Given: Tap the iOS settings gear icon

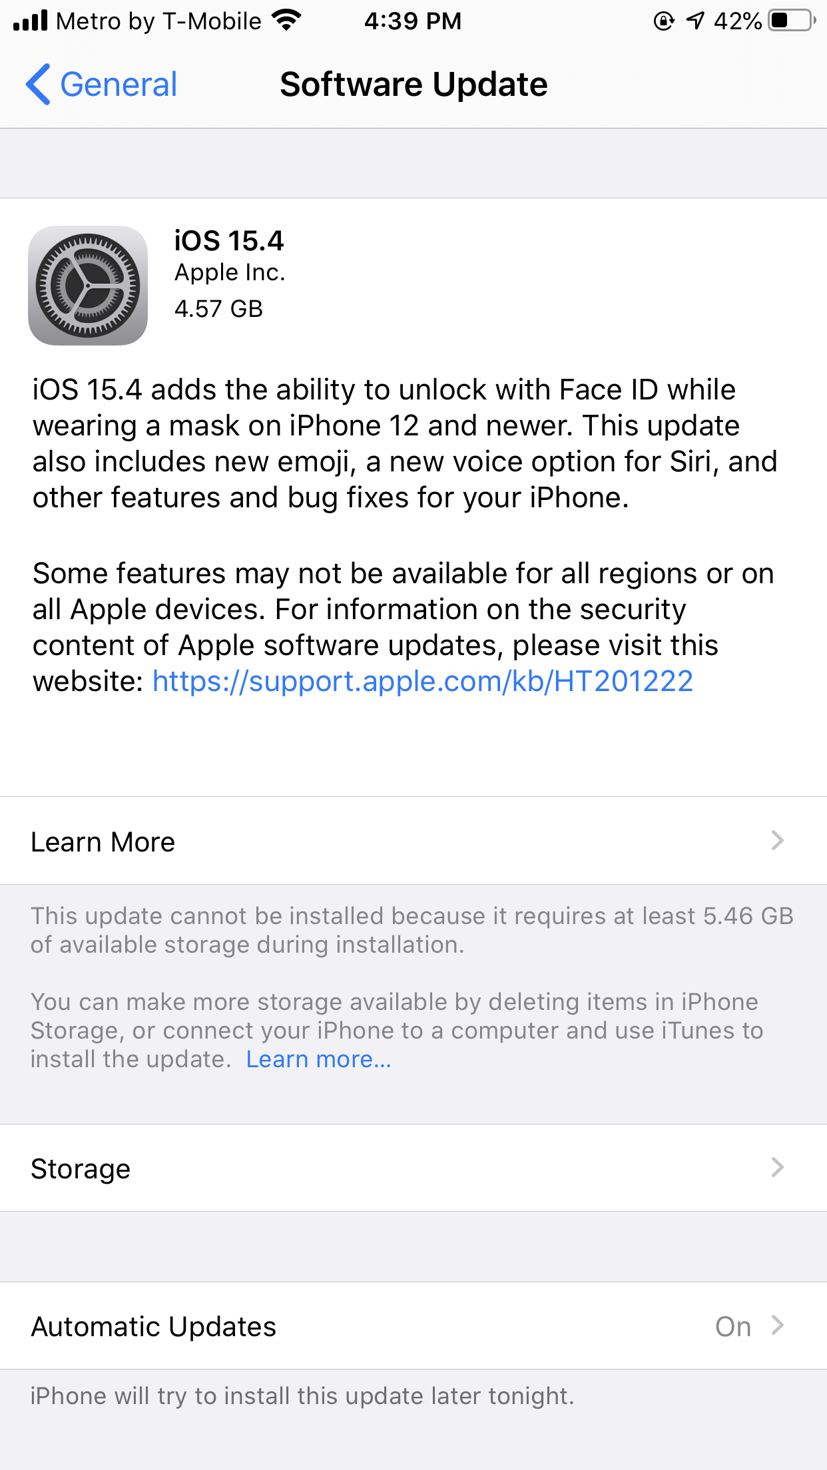Looking at the screenshot, I should coord(88,286).
